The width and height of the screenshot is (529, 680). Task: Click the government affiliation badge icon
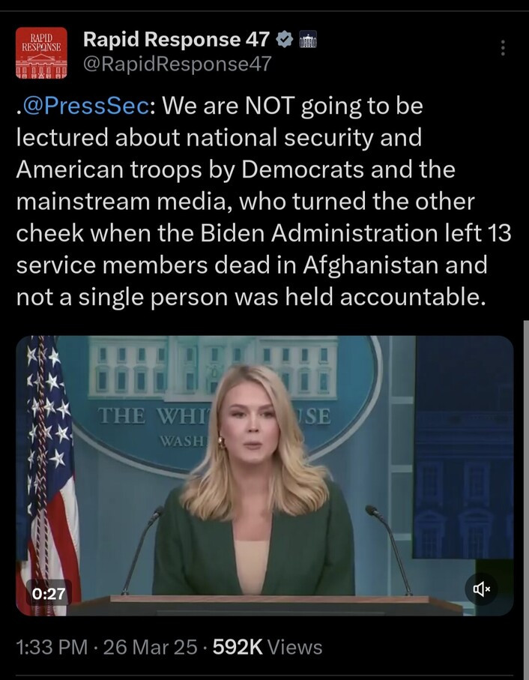pos(308,40)
